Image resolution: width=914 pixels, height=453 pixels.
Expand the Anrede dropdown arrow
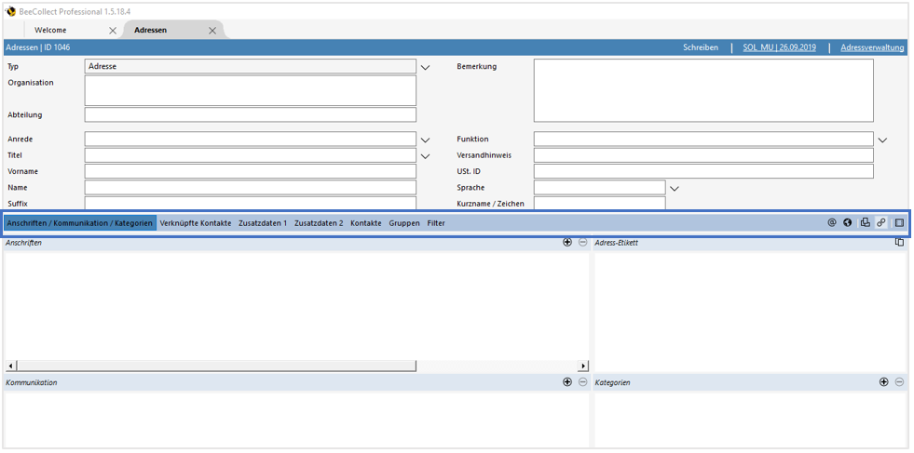click(425, 140)
